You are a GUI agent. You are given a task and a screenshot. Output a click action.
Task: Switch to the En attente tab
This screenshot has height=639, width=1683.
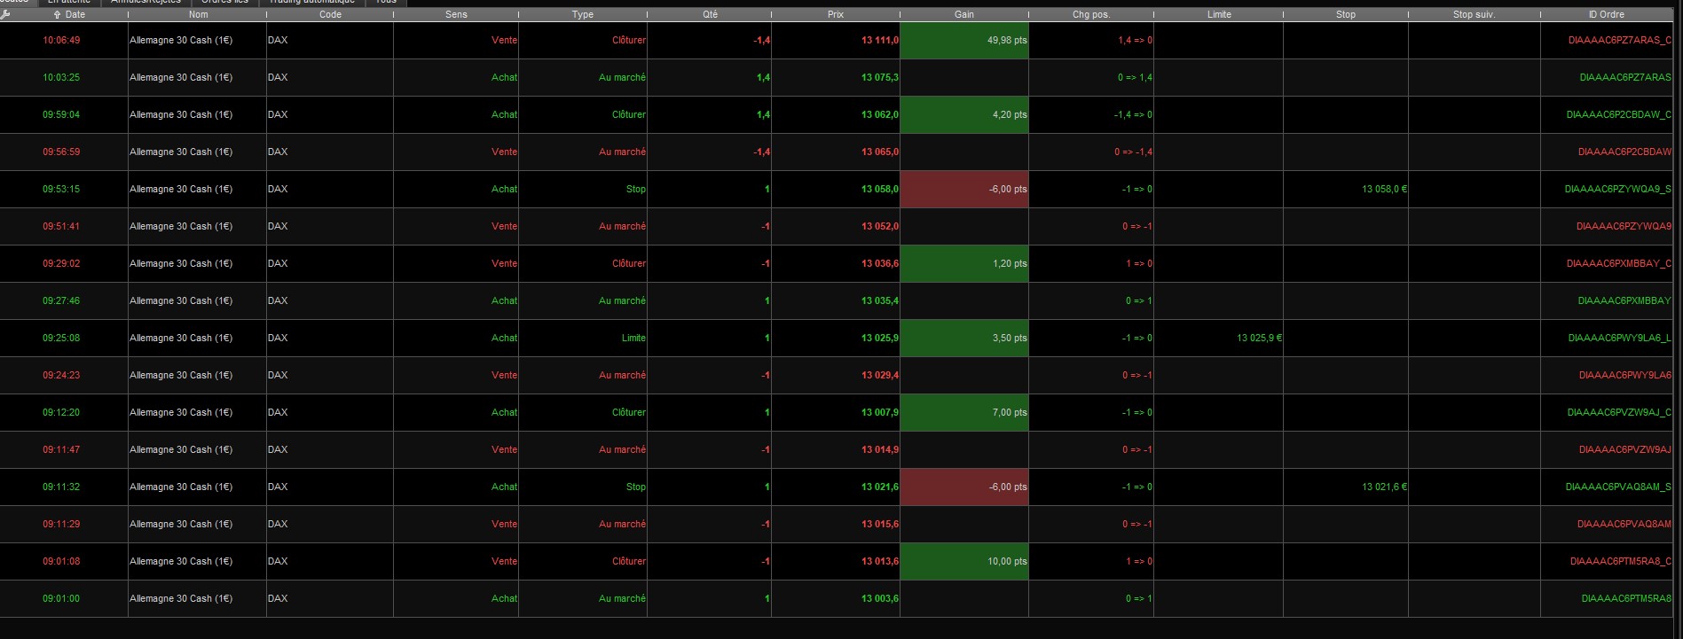point(69,2)
